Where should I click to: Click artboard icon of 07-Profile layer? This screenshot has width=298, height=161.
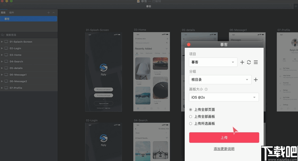coord(6,88)
